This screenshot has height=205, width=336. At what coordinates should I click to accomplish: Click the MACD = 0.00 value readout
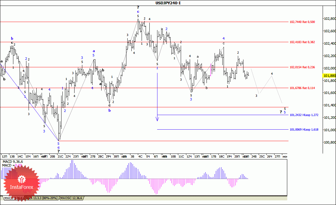[x=12, y=166]
